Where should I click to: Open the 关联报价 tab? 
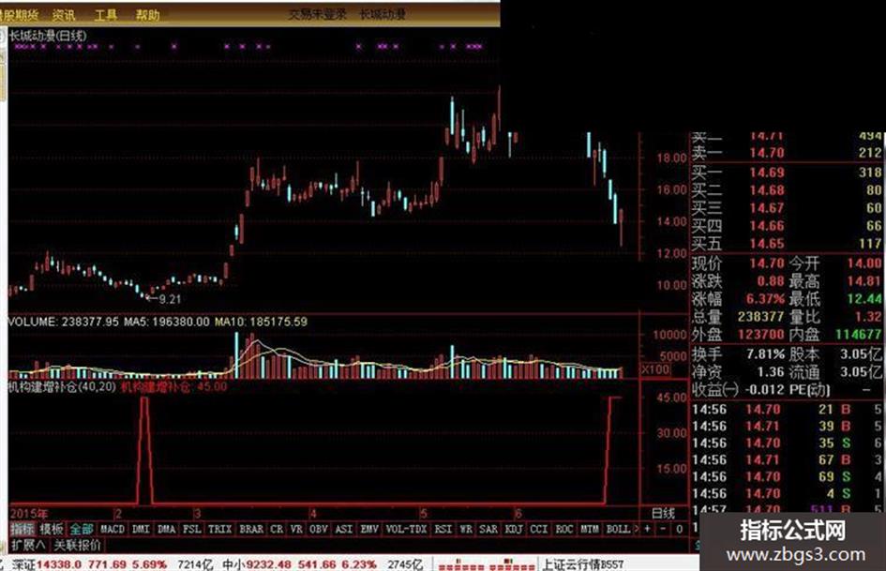tap(78, 546)
